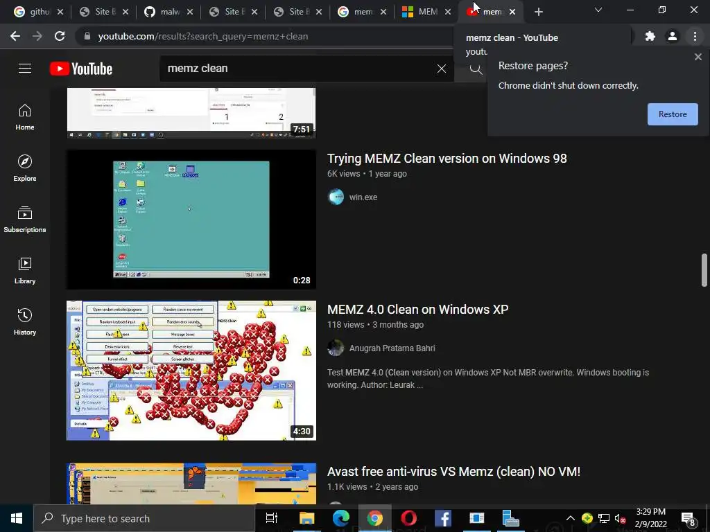Click the YouTube search magnifier button
Viewport: 710px width, 532px height.
click(476, 69)
